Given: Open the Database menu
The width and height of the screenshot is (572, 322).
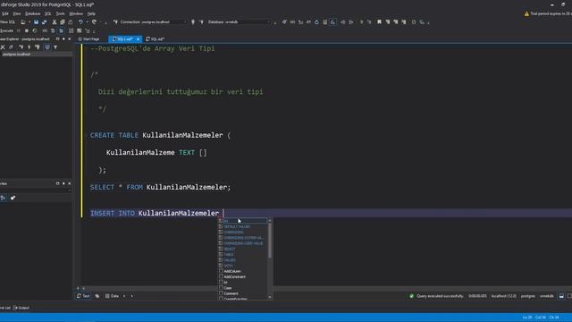Looking at the screenshot, I should [x=32, y=13].
